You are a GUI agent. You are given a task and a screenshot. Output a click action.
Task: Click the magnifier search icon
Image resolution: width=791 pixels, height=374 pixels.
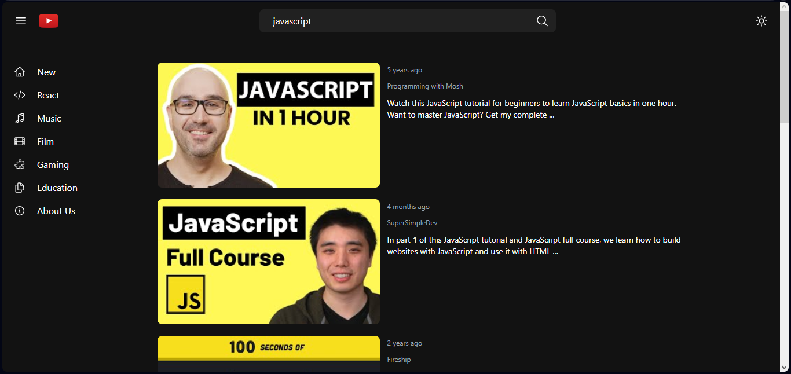click(x=542, y=21)
